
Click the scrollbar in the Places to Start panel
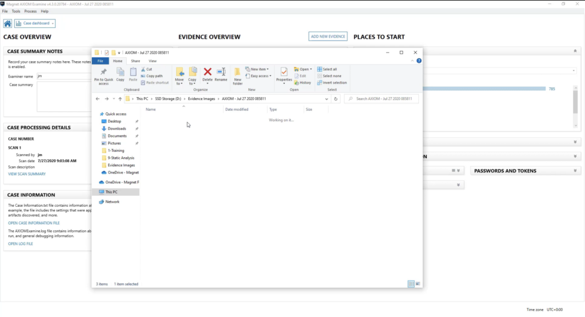pos(575,102)
